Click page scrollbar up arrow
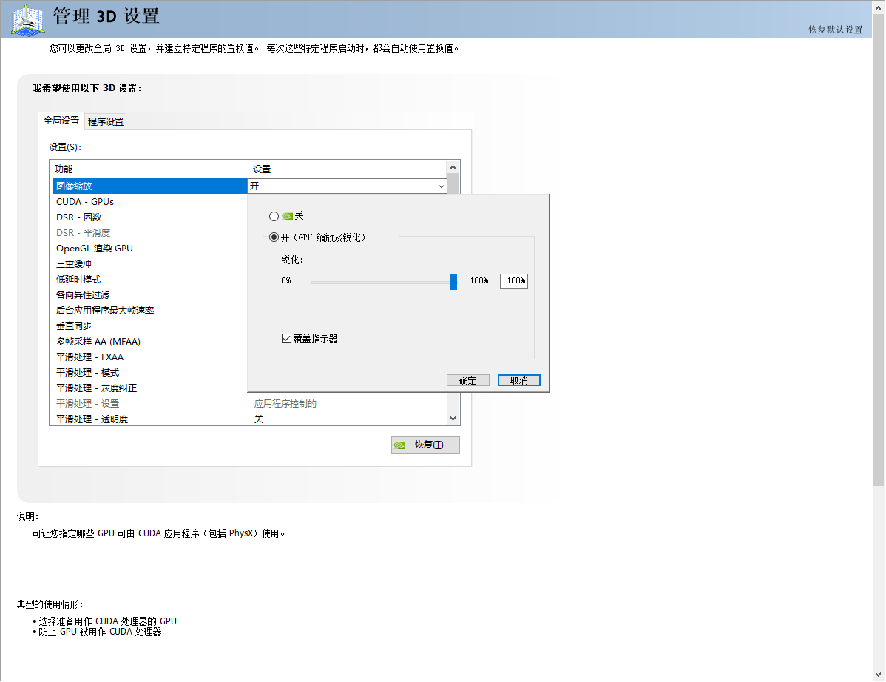 click(878, 8)
